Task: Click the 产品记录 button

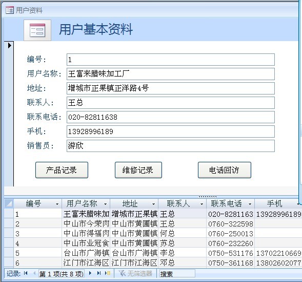Action: (62, 170)
